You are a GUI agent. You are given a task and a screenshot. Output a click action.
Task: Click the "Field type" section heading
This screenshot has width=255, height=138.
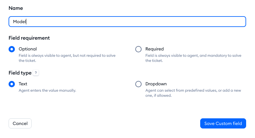(20, 73)
